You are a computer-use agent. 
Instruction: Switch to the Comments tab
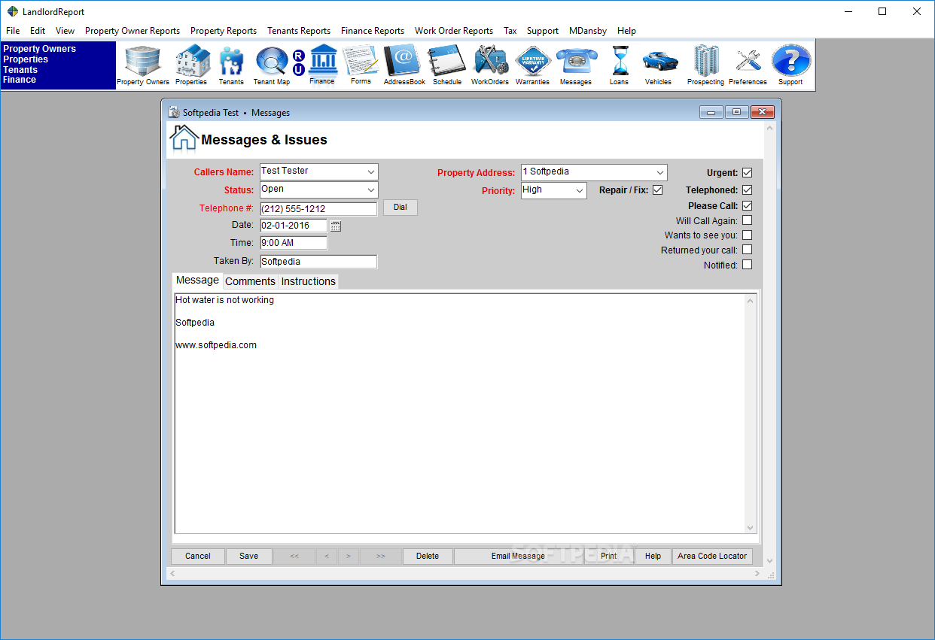(x=250, y=281)
